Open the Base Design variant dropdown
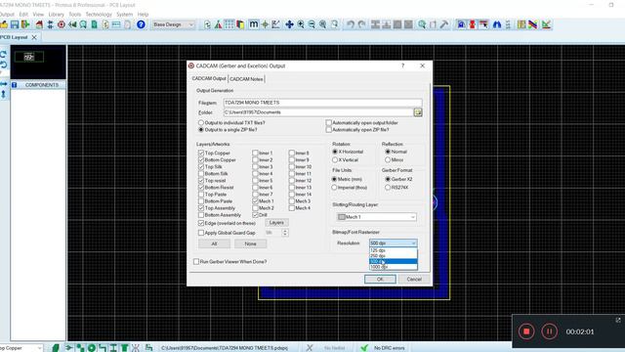The height and width of the screenshot is (352, 625). click(x=174, y=24)
